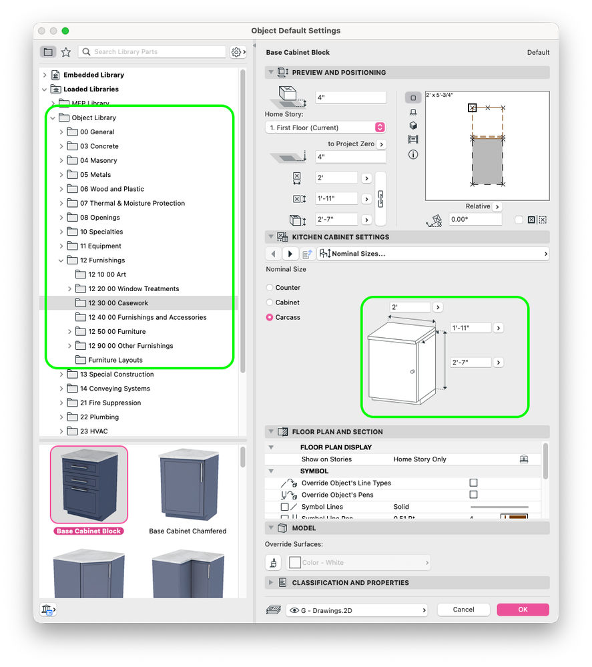Select the Carcass nominal size option
The width and height of the screenshot is (592, 667).
269,317
